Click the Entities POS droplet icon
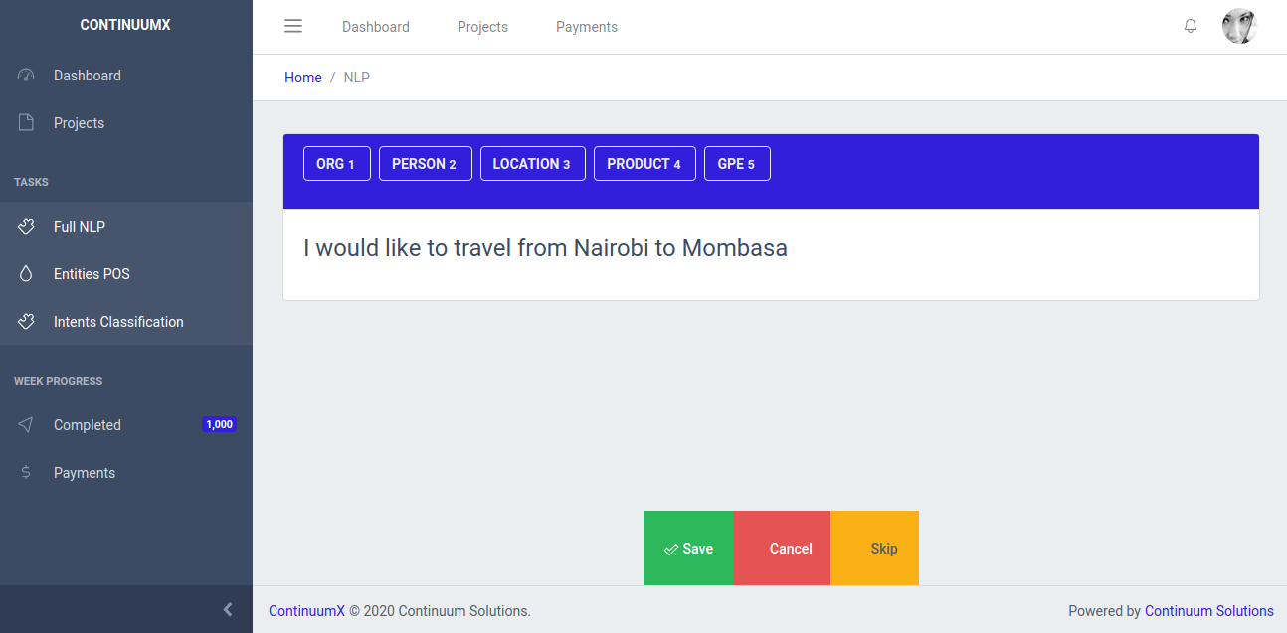 27,274
